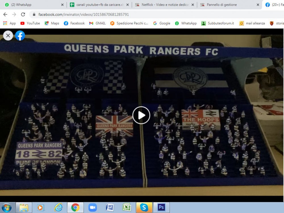
Task: Open the Facebook bookmark
Action: (74, 23)
